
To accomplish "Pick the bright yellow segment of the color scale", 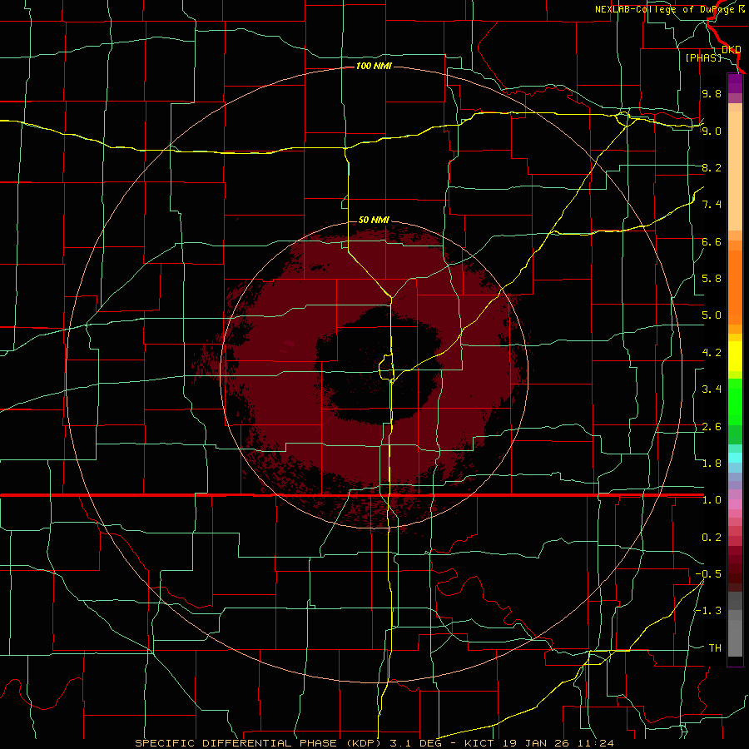I will pos(735,356).
